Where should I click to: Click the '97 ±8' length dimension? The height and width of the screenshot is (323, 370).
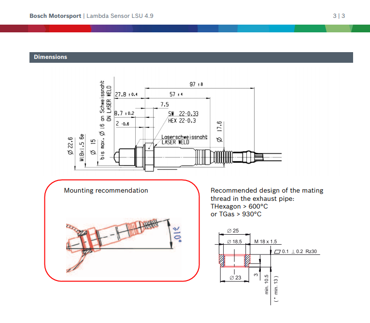[196, 84]
